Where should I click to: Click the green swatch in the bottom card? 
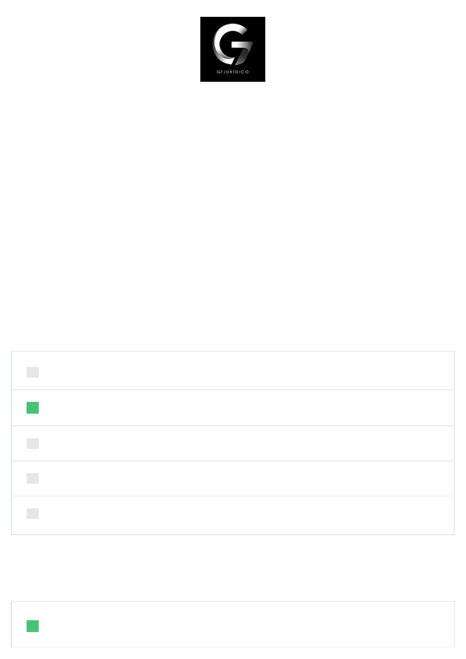pyautogui.click(x=32, y=626)
